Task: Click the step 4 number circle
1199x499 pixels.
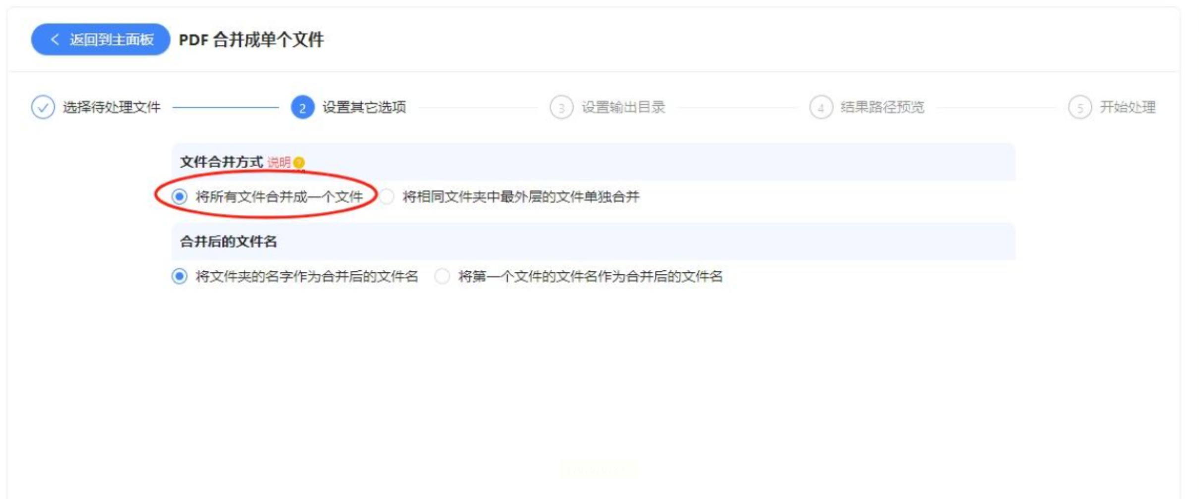Action: tap(821, 107)
